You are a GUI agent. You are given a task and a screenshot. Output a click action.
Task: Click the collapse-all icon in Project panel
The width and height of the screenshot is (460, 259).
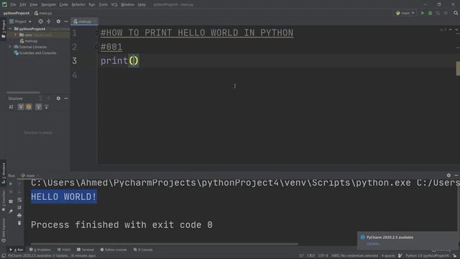(49, 22)
